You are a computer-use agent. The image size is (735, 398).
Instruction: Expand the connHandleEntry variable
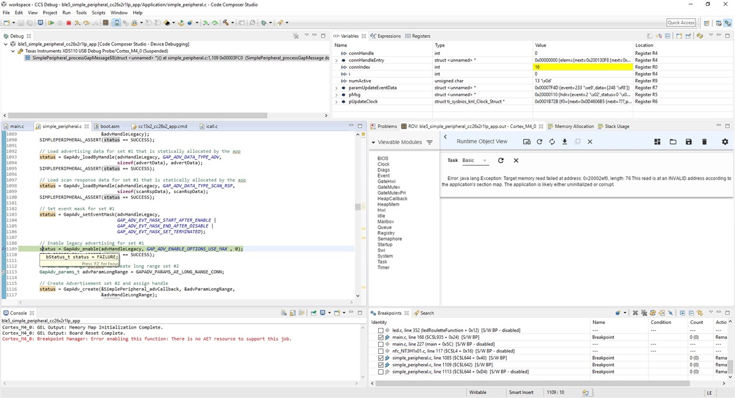pyautogui.click(x=336, y=60)
